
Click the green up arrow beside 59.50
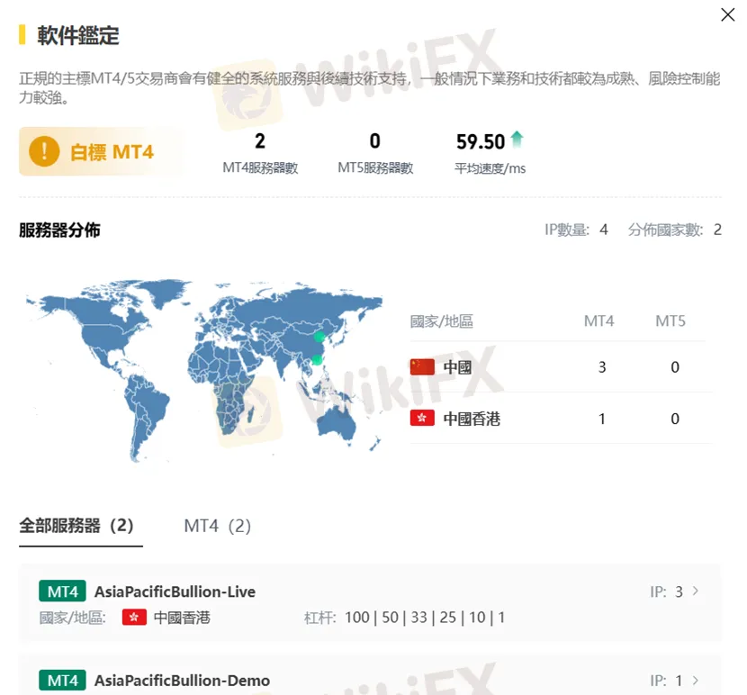point(517,139)
